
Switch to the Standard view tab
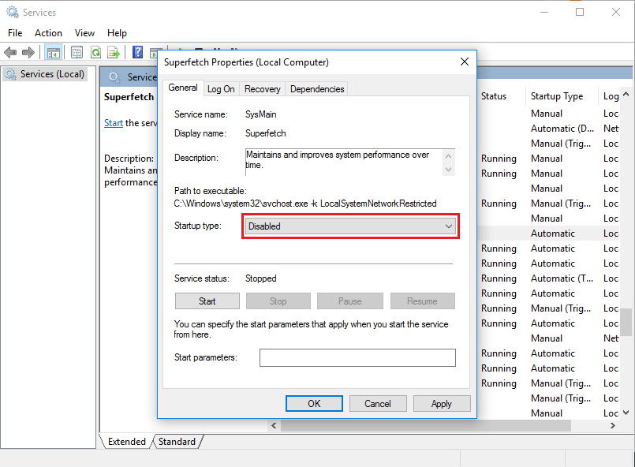177,442
